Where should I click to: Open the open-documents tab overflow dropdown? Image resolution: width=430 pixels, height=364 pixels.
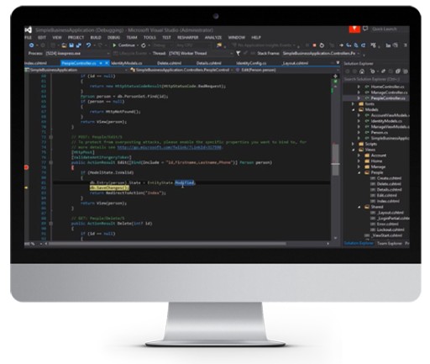click(338, 63)
